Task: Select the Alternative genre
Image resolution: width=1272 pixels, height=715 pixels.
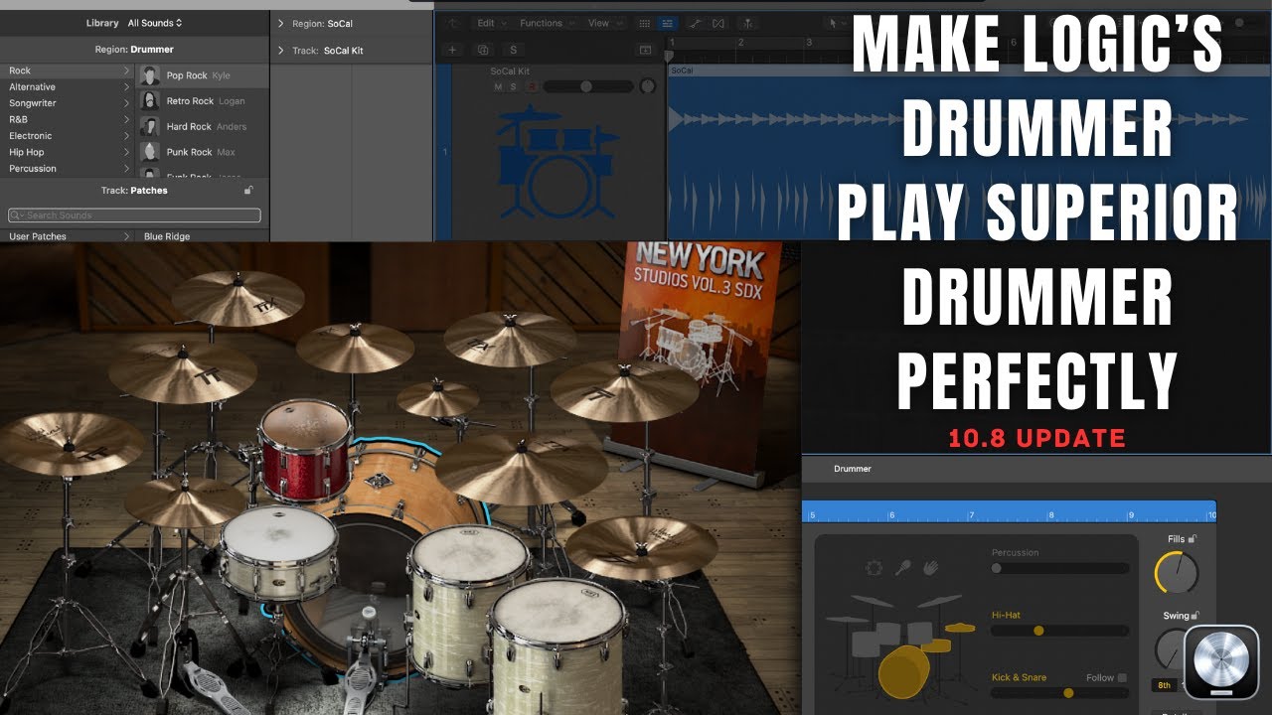Action: [67, 87]
